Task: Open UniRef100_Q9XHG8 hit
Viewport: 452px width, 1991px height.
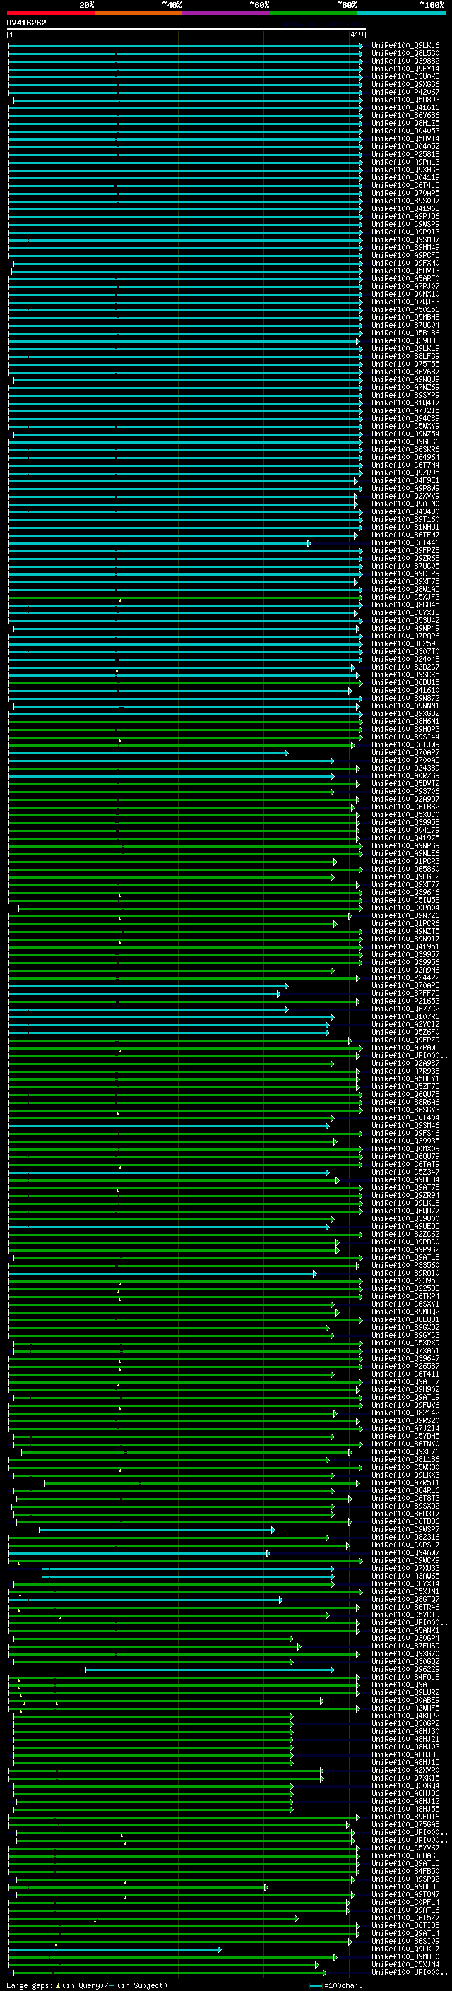Action: pyautogui.click(x=405, y=170)
